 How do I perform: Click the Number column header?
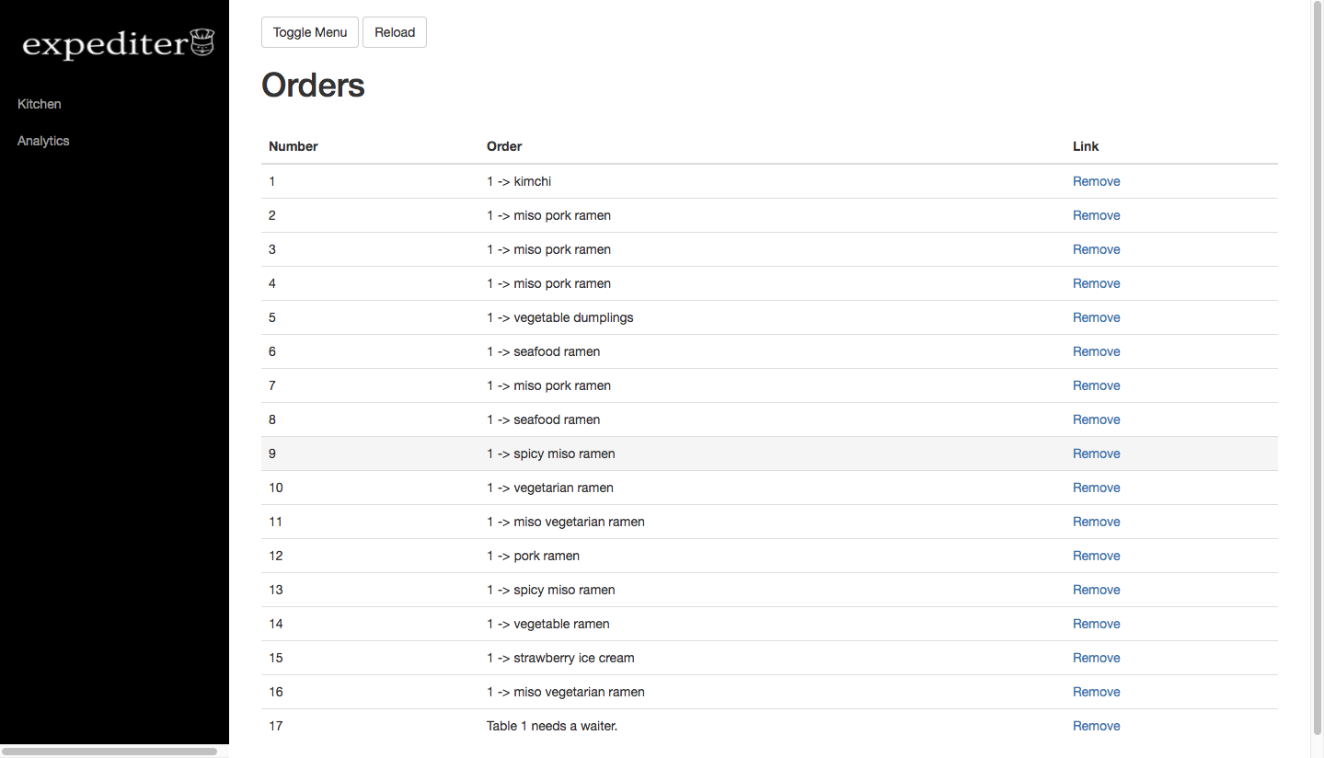point(294,146)
